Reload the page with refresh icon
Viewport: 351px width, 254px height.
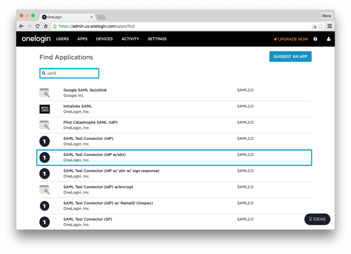tap(37, 26)
